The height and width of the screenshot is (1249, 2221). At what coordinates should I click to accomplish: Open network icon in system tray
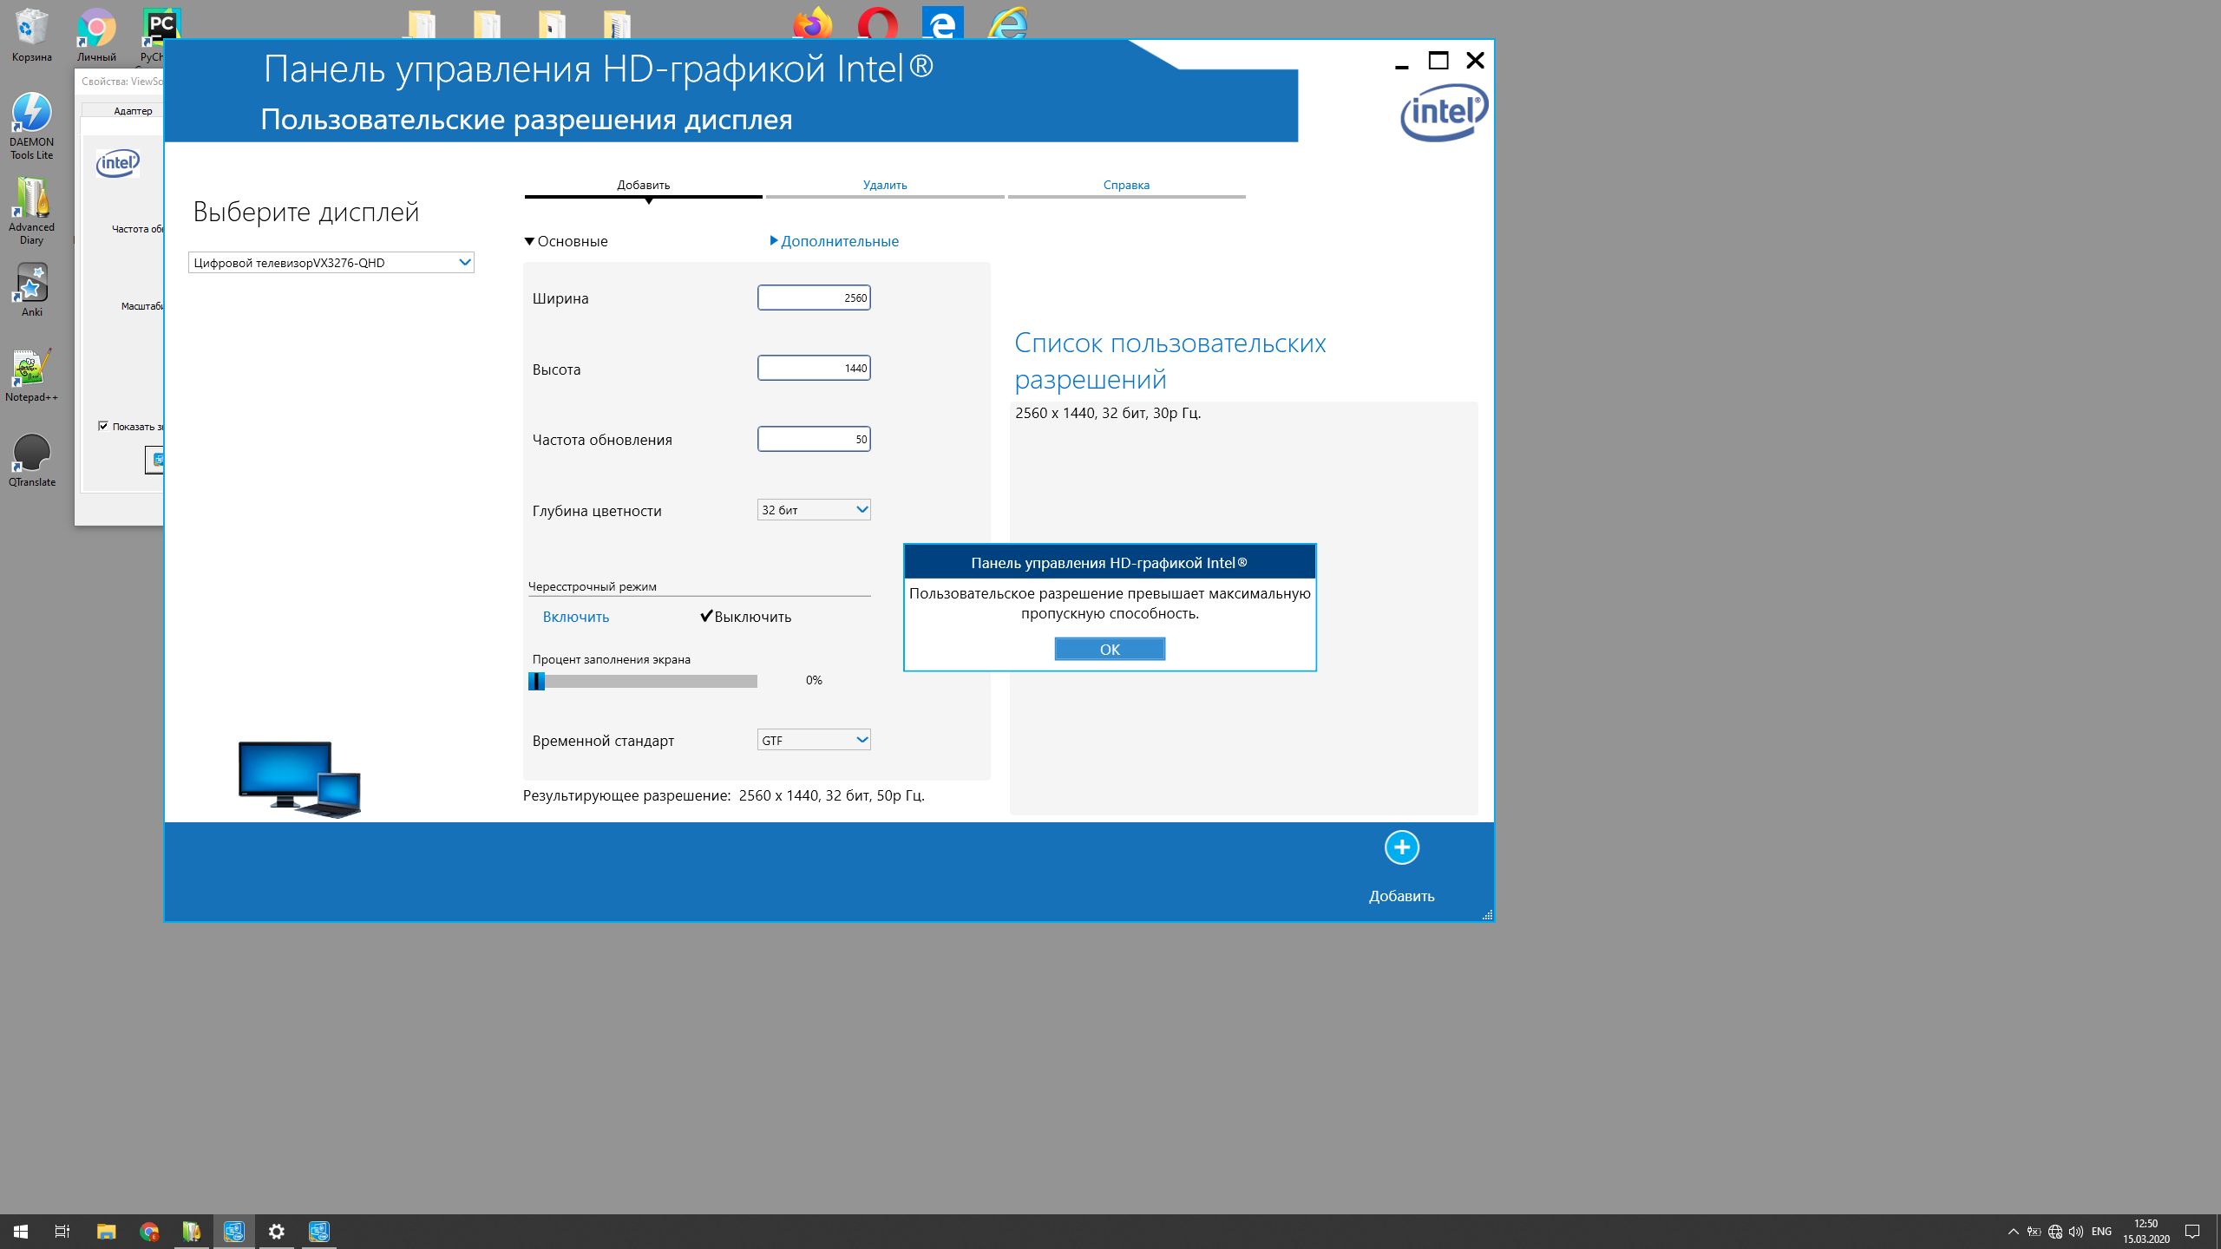tap(2055, 1232)
